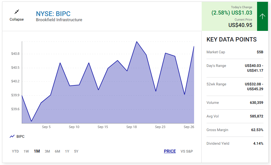Click the KEY DATA POINTS heading

[232, 39]
